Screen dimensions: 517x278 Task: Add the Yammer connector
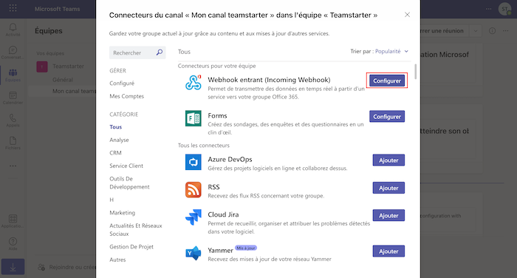[388, 251]
